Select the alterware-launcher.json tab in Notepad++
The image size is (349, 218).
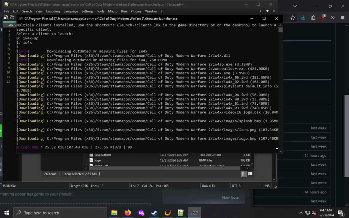(x=12, y=25)
